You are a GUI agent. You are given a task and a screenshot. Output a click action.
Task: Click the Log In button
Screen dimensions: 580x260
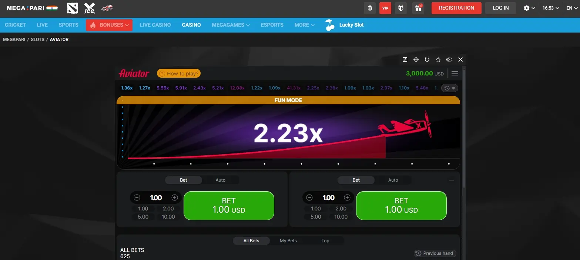[501, 8]
